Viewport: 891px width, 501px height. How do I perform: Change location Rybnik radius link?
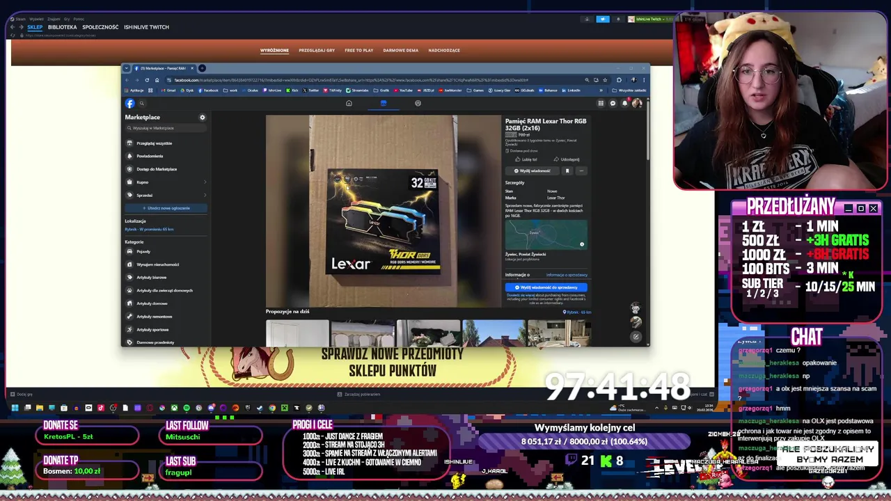click(x=149, y=229)
